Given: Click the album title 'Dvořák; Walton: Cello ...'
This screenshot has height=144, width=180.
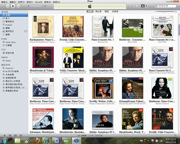Looking at the screenshot, I should pos(102,101).
